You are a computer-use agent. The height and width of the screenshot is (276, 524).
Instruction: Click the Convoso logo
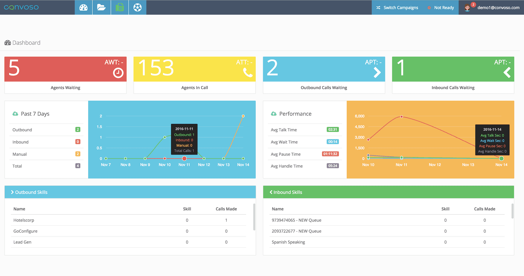click(x=21, y=7)
